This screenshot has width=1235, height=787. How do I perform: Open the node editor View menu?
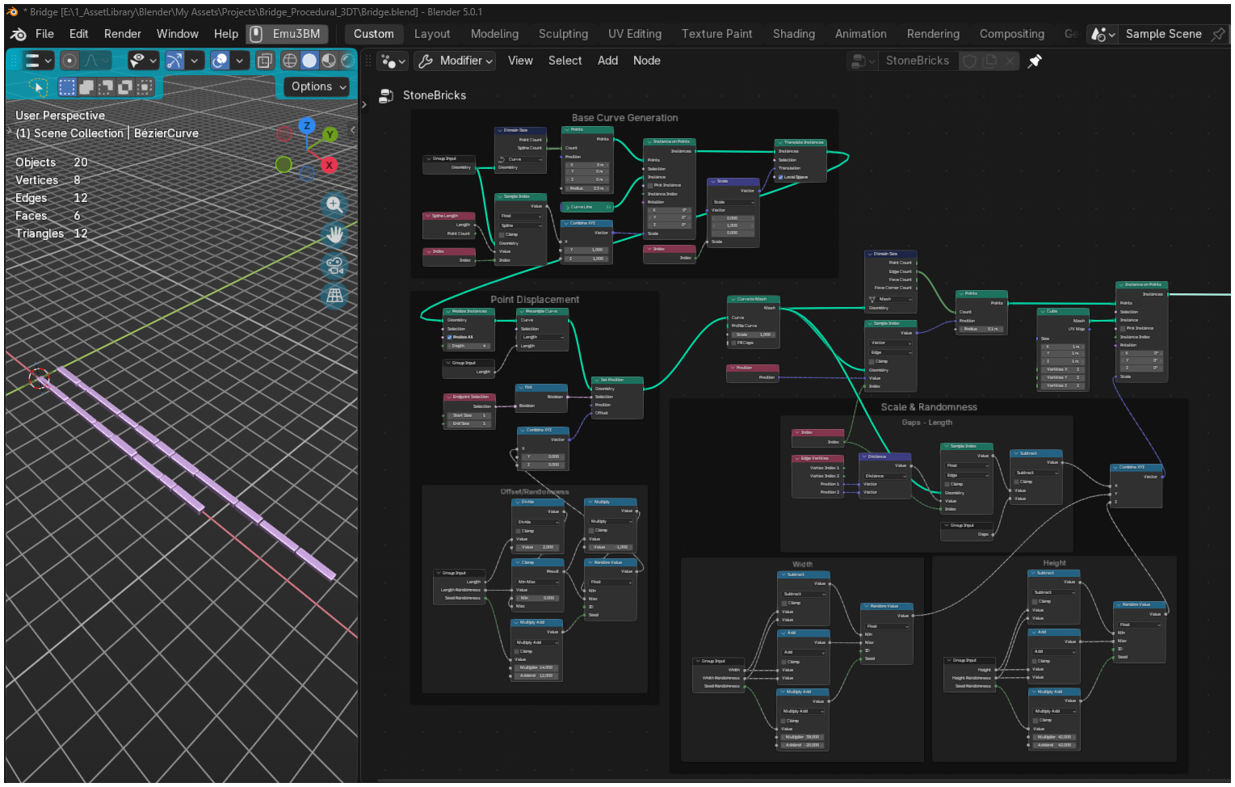[x=520, y=61]
